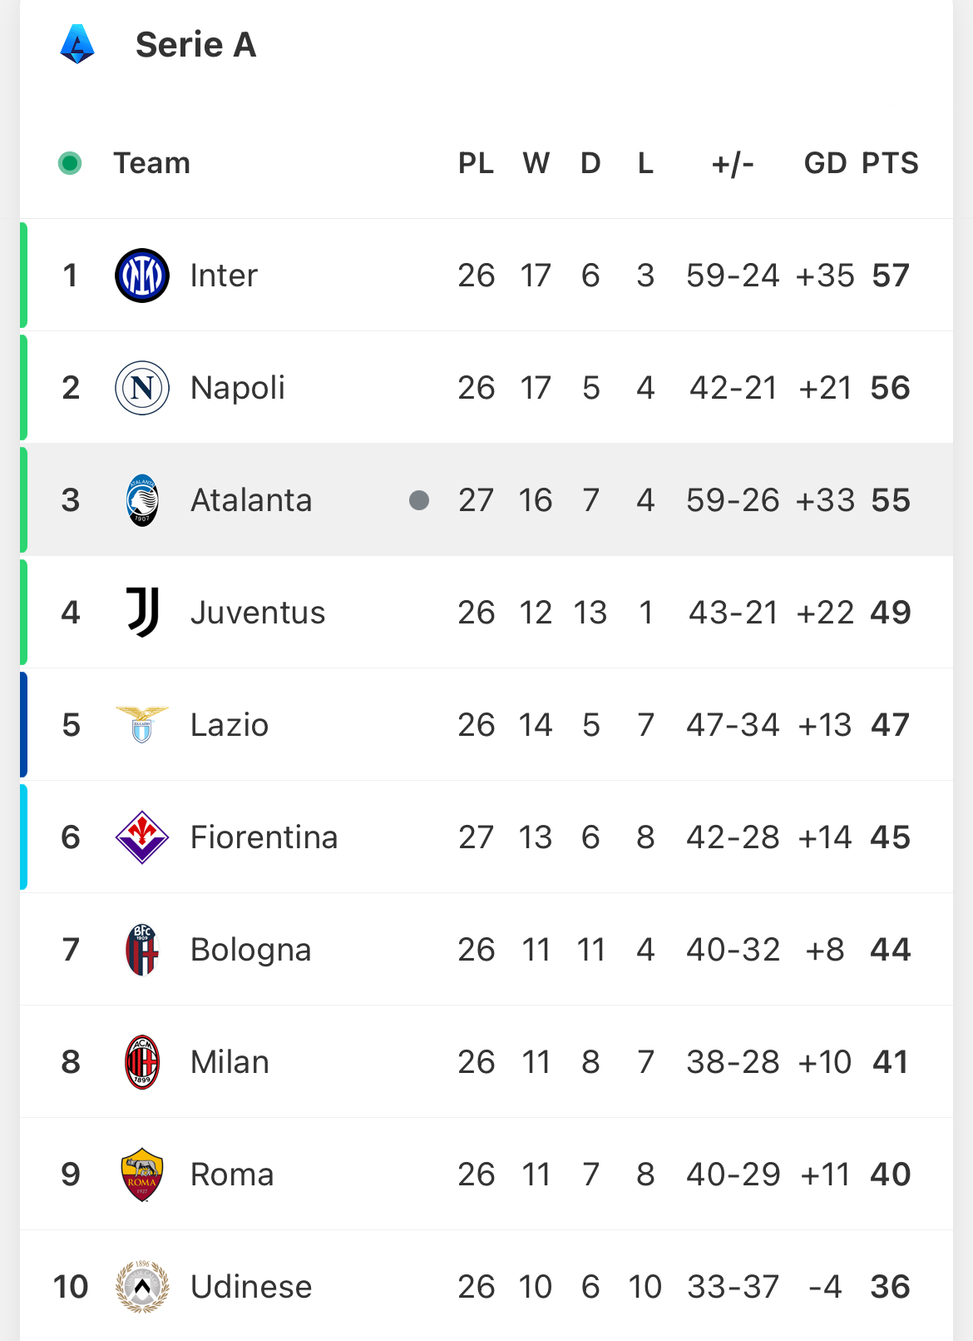This screenshot has height=1341, width=973.
Task: Select the Roma wolf badge
Action: (142, 1175)
